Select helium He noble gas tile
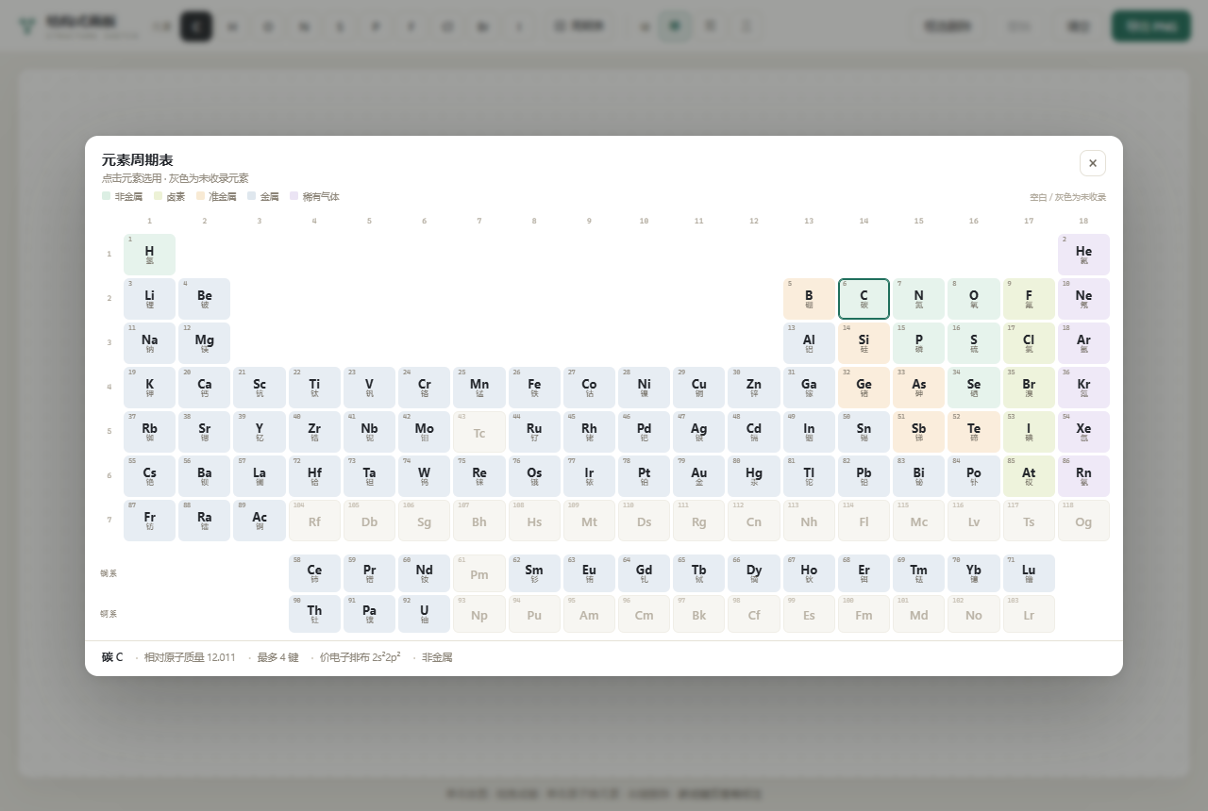The image size is (1208, 811). 1083,255
